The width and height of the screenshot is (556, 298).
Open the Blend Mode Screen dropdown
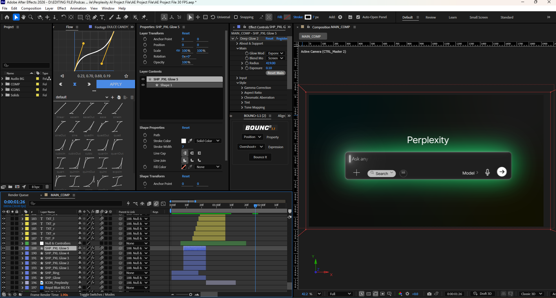click(x=275, y=58)
